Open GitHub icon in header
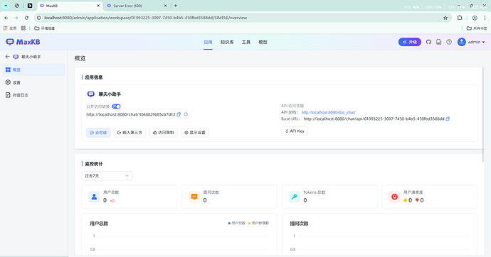491x257 pixels. point(428,42)
